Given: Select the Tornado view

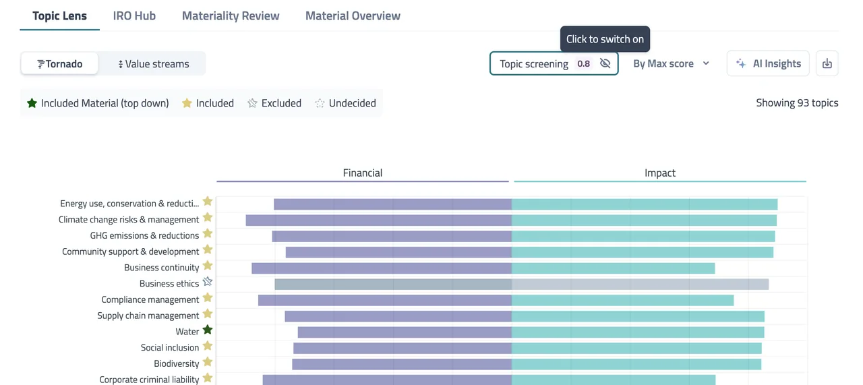Looking at the screenshot, I should pyautogui.click(x=59, y=63).
